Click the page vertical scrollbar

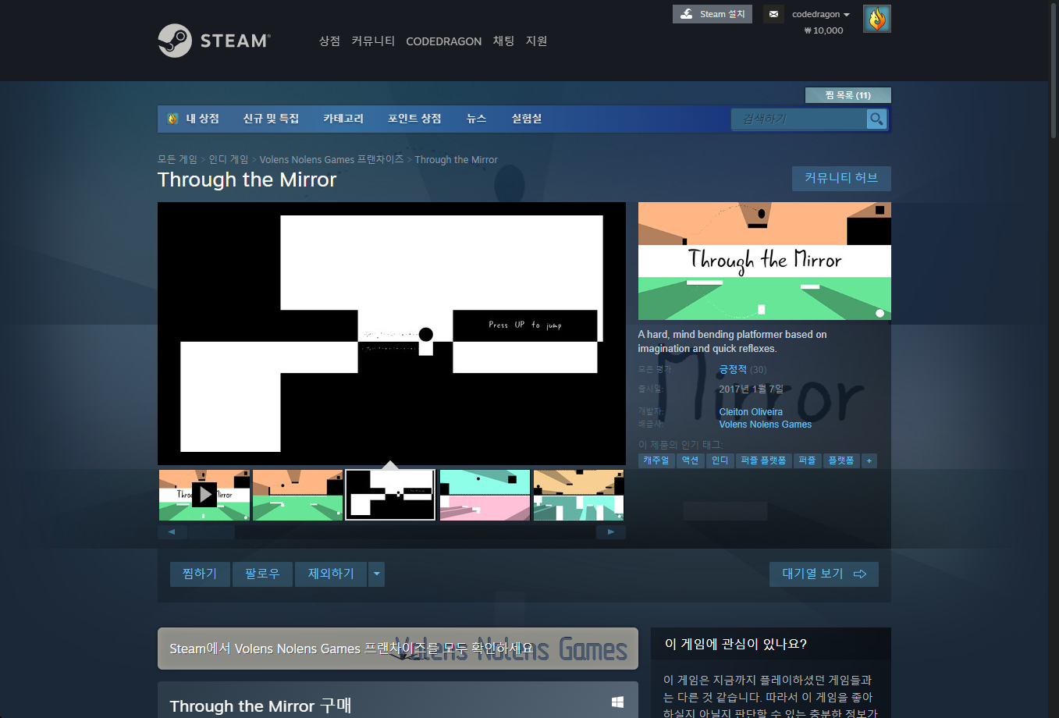pyautogui.click(x=1054, y=70)
